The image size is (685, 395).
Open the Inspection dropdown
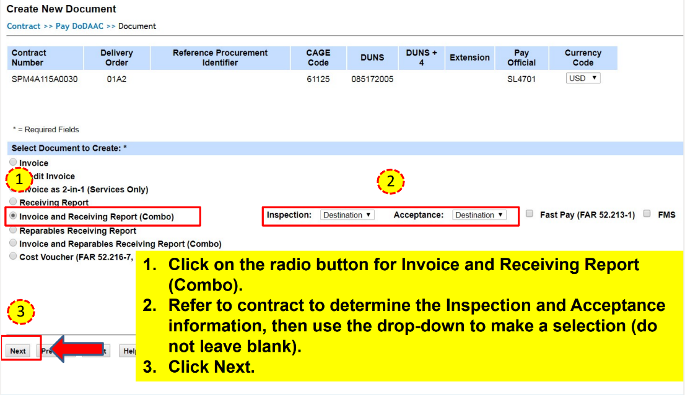(347, 214)
